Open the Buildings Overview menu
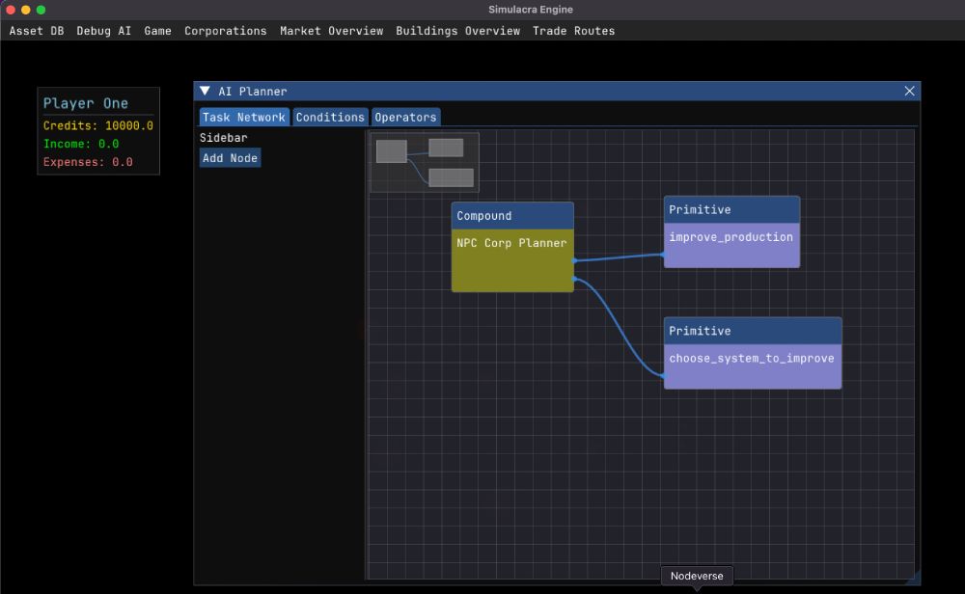Image resolution: width=965 pixels, height=594 pixels. tap(457, 31)
